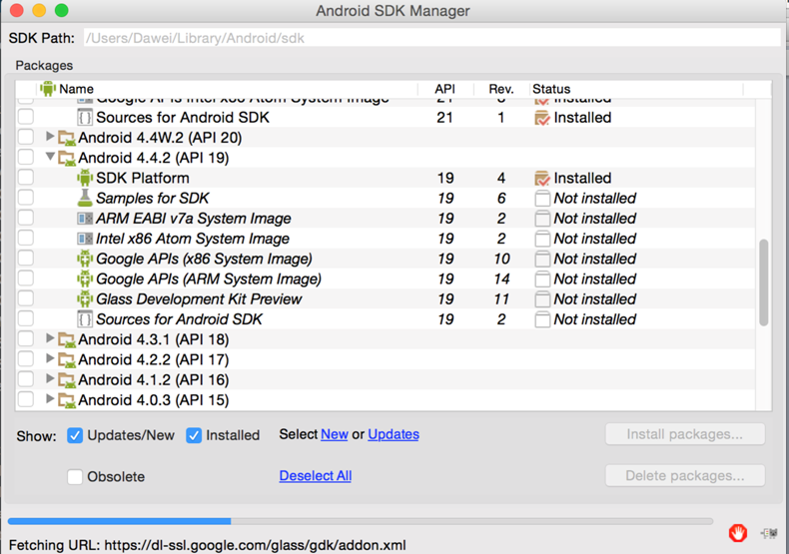Screen dimensions: 789x554
Task: Expand the Android 4.0.3 (API 15) node
Action: coord(49,398)
